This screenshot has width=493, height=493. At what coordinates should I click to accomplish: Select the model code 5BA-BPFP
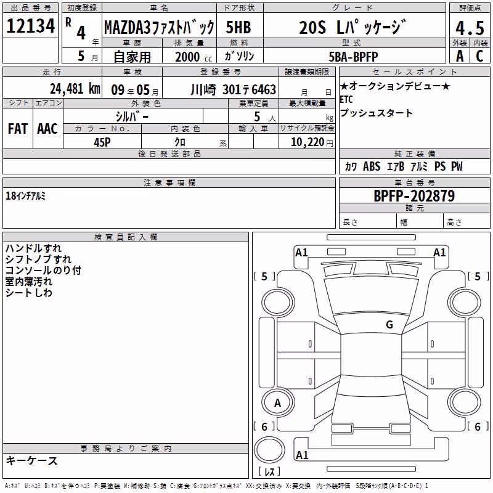(x=353, y=57)
